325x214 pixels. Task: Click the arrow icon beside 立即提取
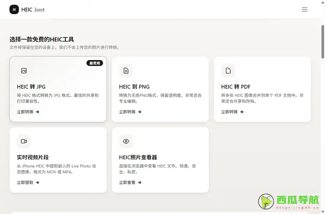pyautogui.click(x=37, y=183)
